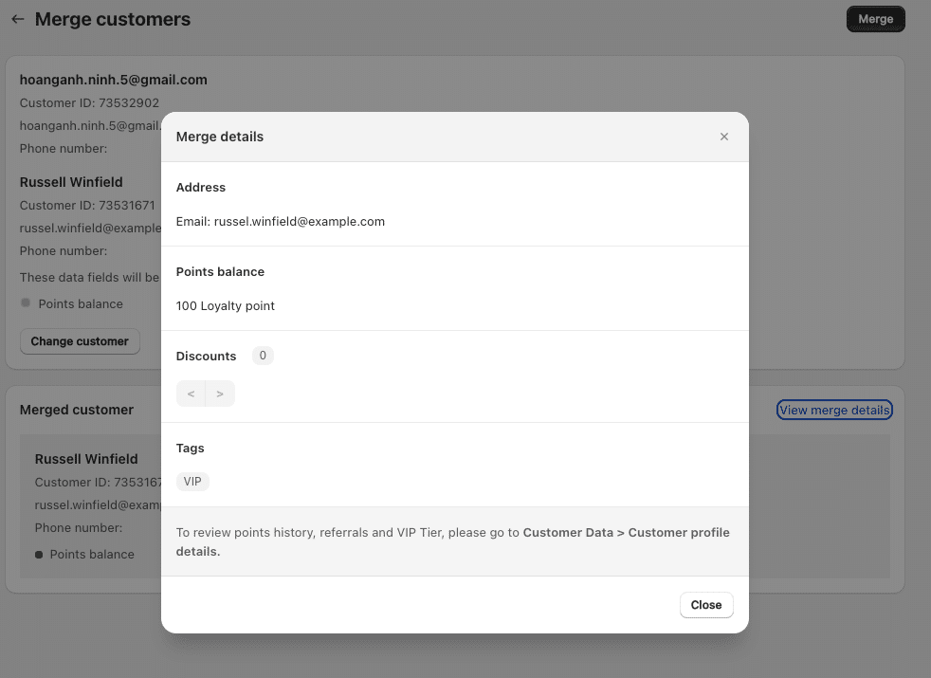Click the Discounts count badge showing 0
Viewport: 931px width, 678px height.
pos(263,356)
